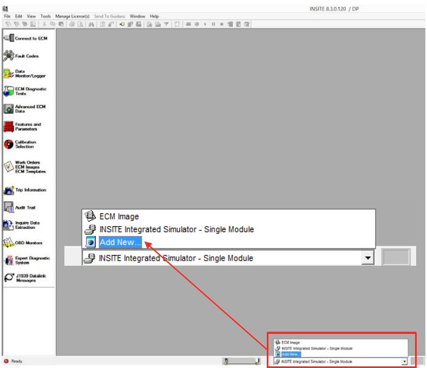Open the File menu
The height and width of the screenshot is (368, 427).
click(x=7, y=16)
